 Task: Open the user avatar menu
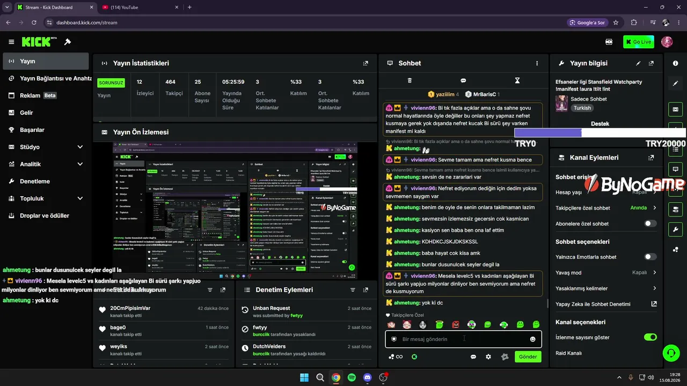pyautogui.click(x=667, y=42)
